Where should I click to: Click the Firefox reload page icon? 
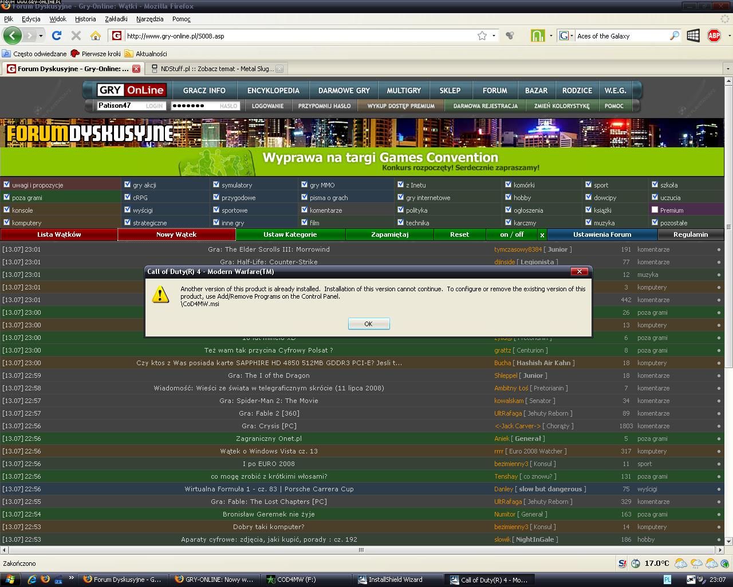(56, 36)
